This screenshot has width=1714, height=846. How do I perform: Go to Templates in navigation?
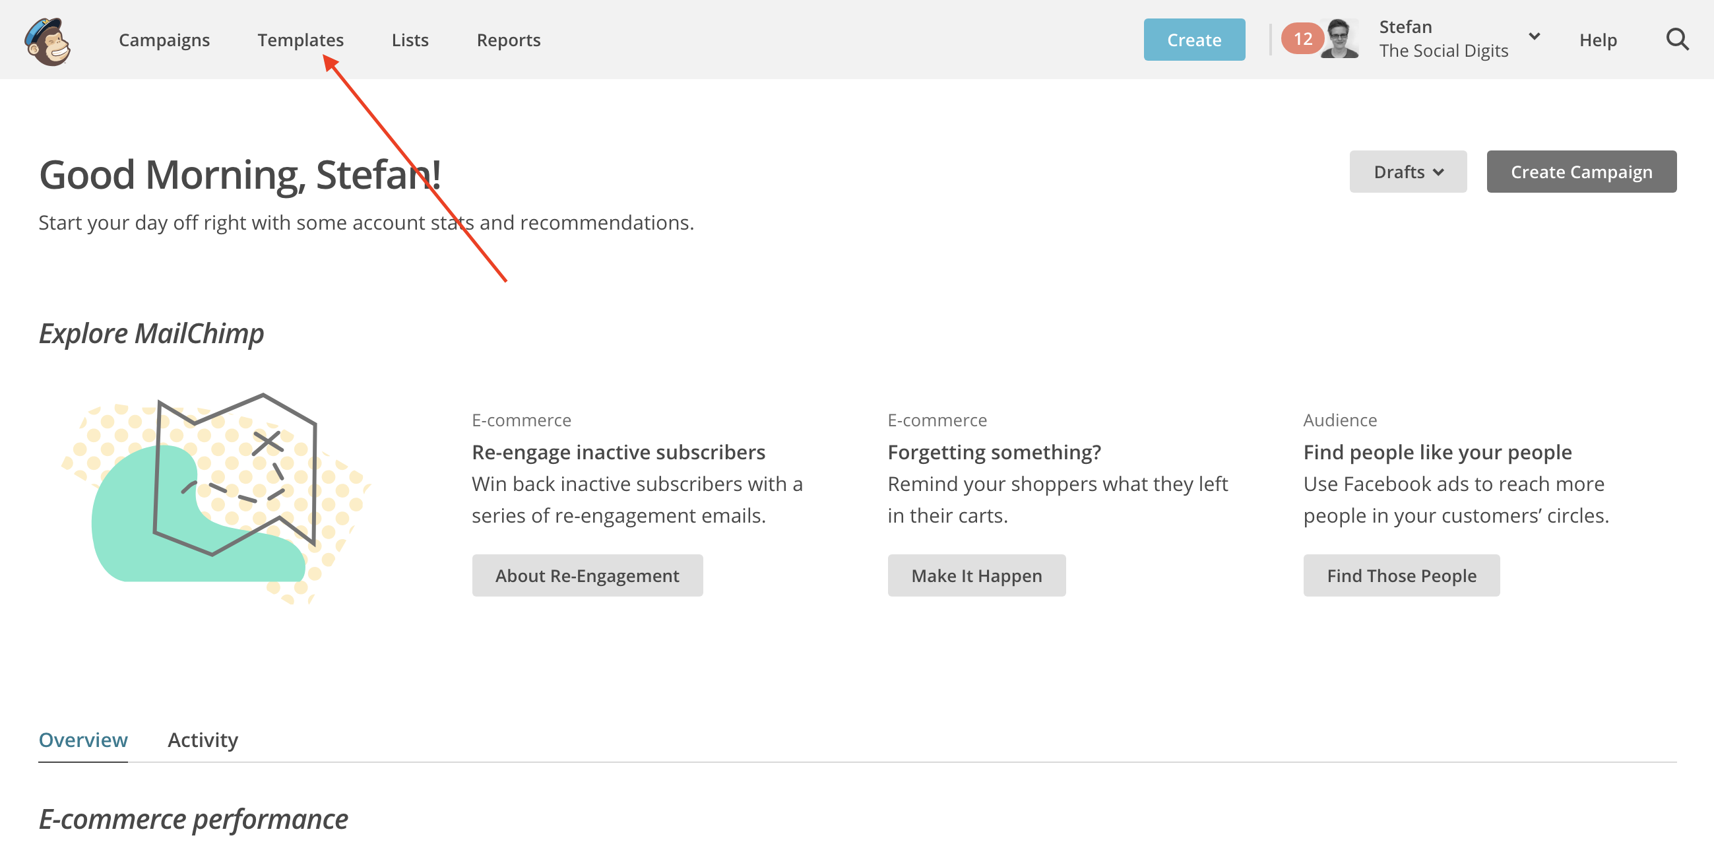(300, 40)
